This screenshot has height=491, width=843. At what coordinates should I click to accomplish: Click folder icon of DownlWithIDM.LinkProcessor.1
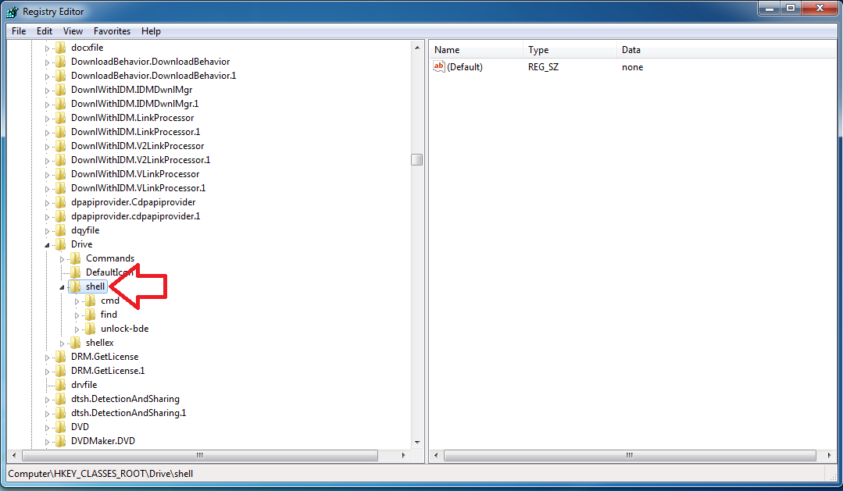pyautogui.click(x=61, y=132)
